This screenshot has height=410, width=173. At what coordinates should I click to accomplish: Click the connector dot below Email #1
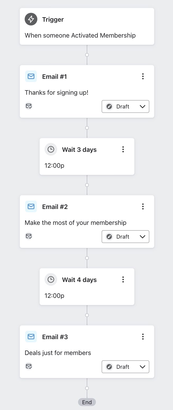[87, 127]
